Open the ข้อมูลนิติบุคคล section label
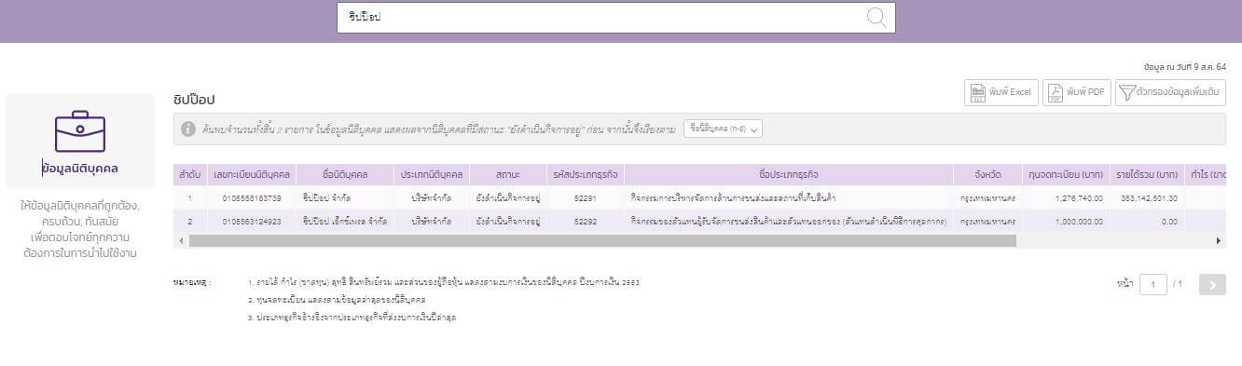 click(x=80, y=169)
